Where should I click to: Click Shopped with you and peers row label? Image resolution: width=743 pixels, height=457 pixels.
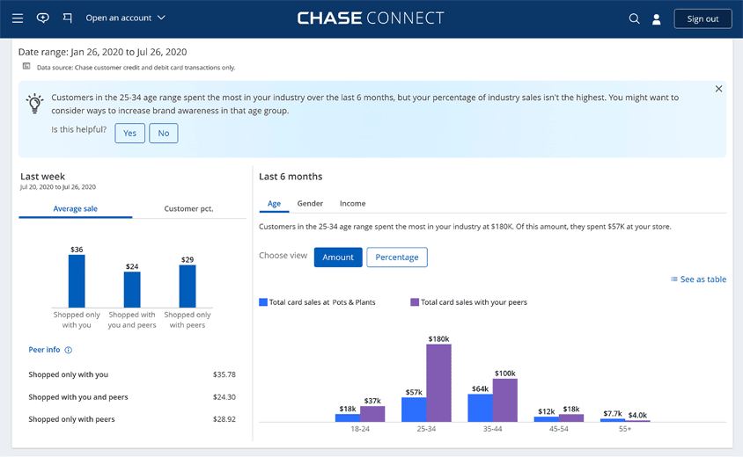point(78,397)
